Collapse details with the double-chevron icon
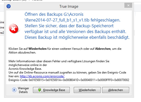The height and width of the screenshot is (102, 141). [14, 90]
